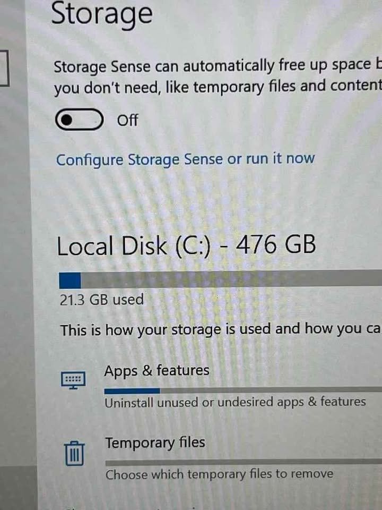Click the Storage Sense description paragraph
The width and height of the screenshot is (382, 510).
(x=218, y=77)
